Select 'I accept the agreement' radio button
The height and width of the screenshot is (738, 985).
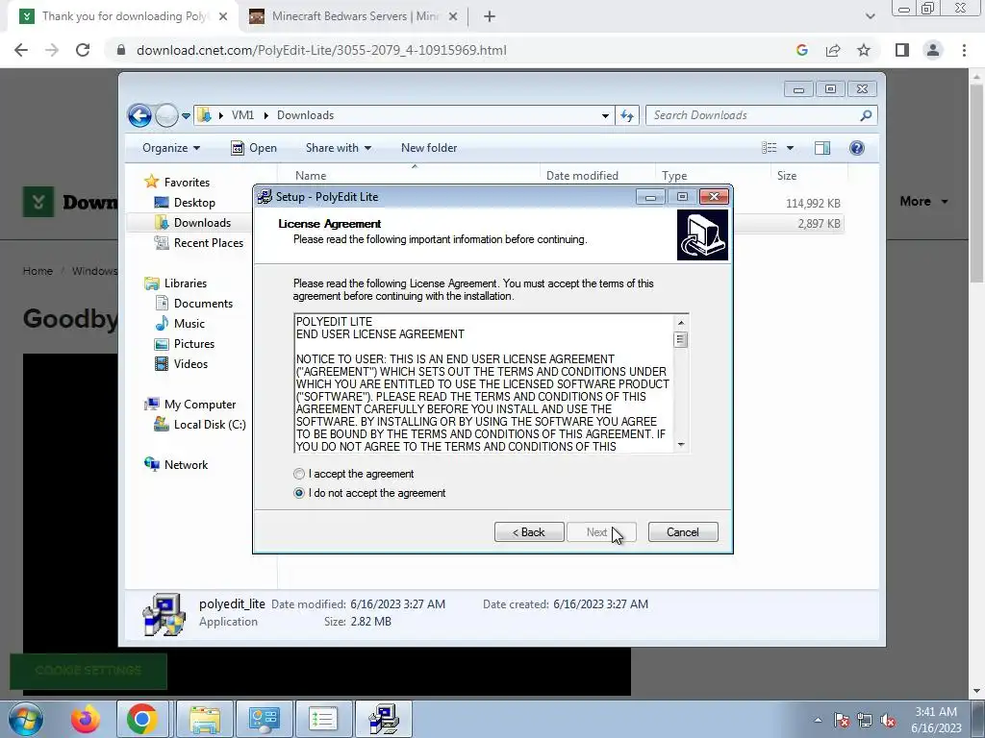(299, 474)
